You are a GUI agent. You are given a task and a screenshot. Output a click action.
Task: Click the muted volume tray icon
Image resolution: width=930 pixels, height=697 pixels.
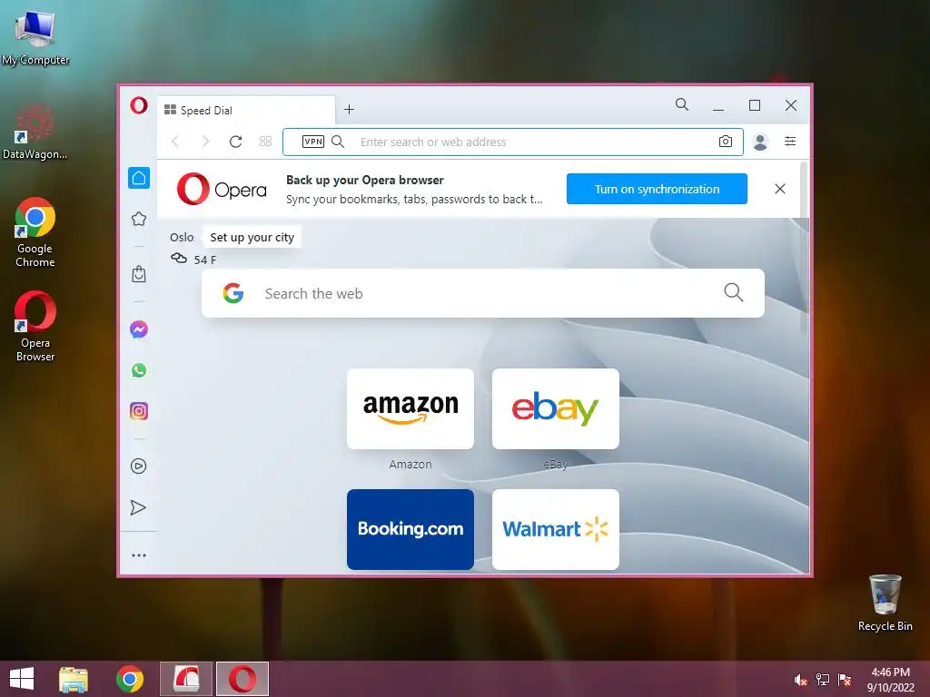tap(801, 679)
